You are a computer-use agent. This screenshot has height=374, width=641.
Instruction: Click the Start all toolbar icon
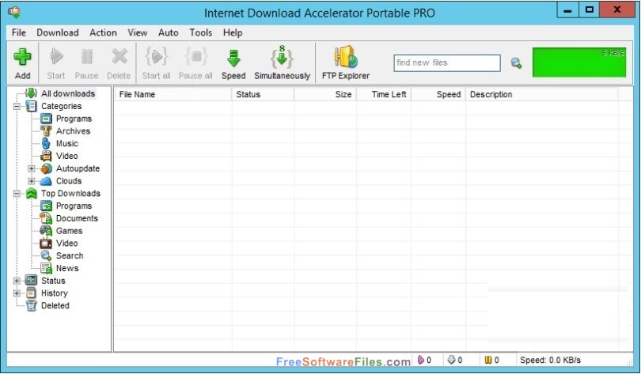click(156, 57)
